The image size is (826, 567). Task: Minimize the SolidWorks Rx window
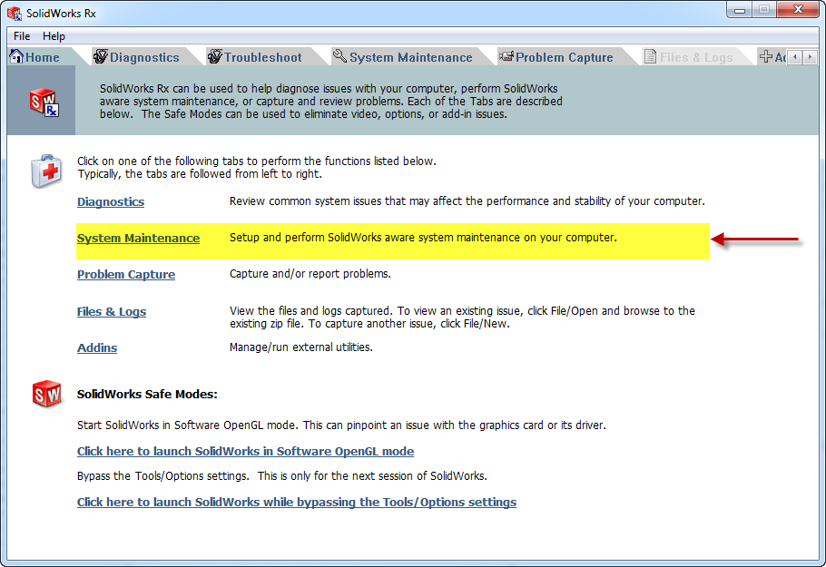click(739, 10)
